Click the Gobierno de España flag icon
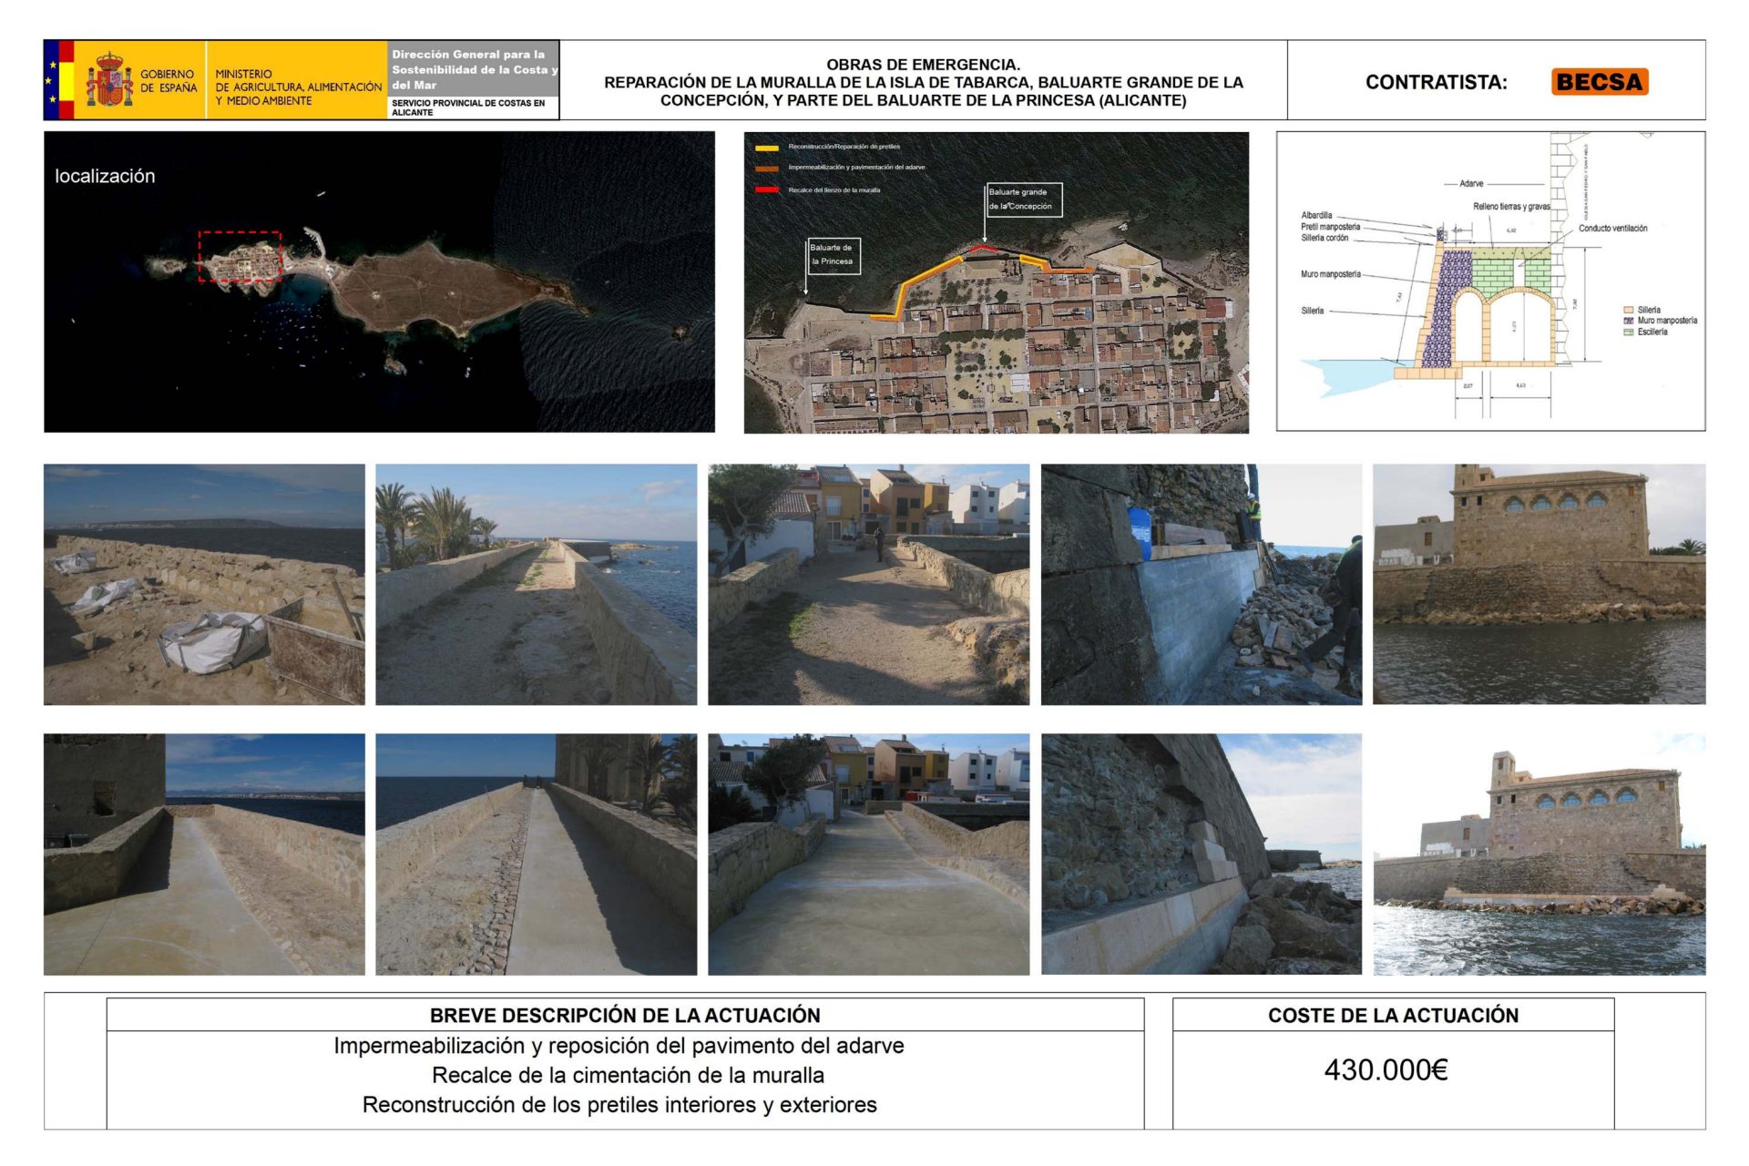The height and width of the screenshot is (1166, 1749). (60, 80)
